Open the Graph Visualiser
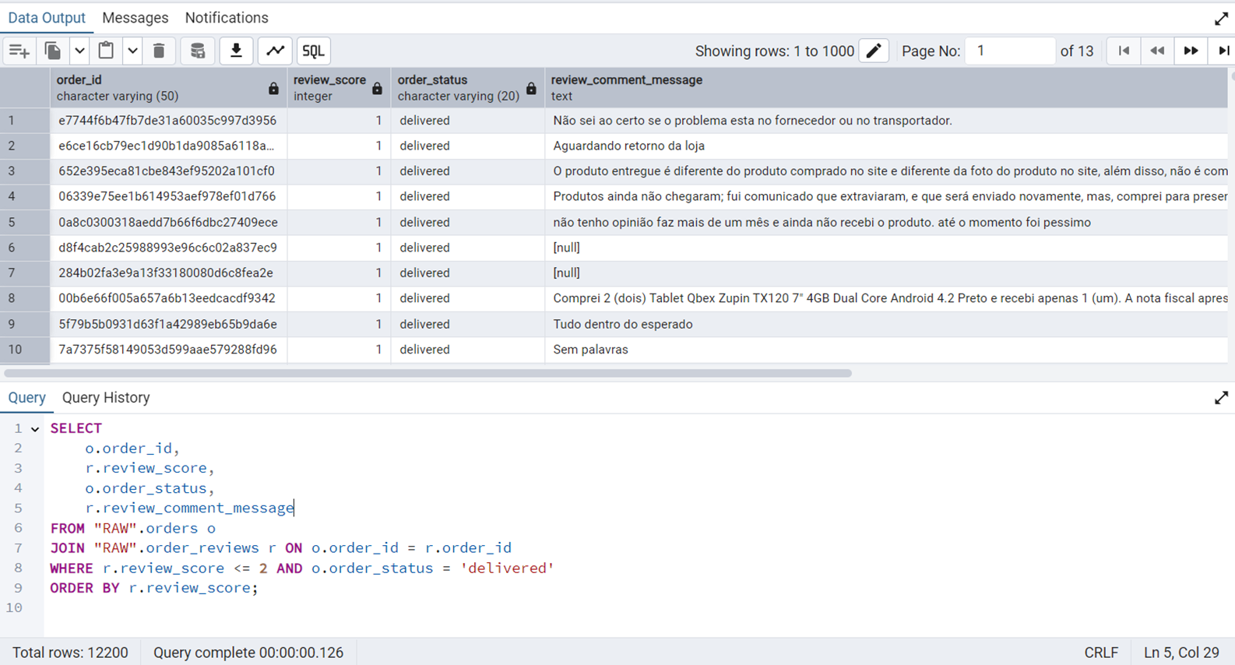 (275, 51)
